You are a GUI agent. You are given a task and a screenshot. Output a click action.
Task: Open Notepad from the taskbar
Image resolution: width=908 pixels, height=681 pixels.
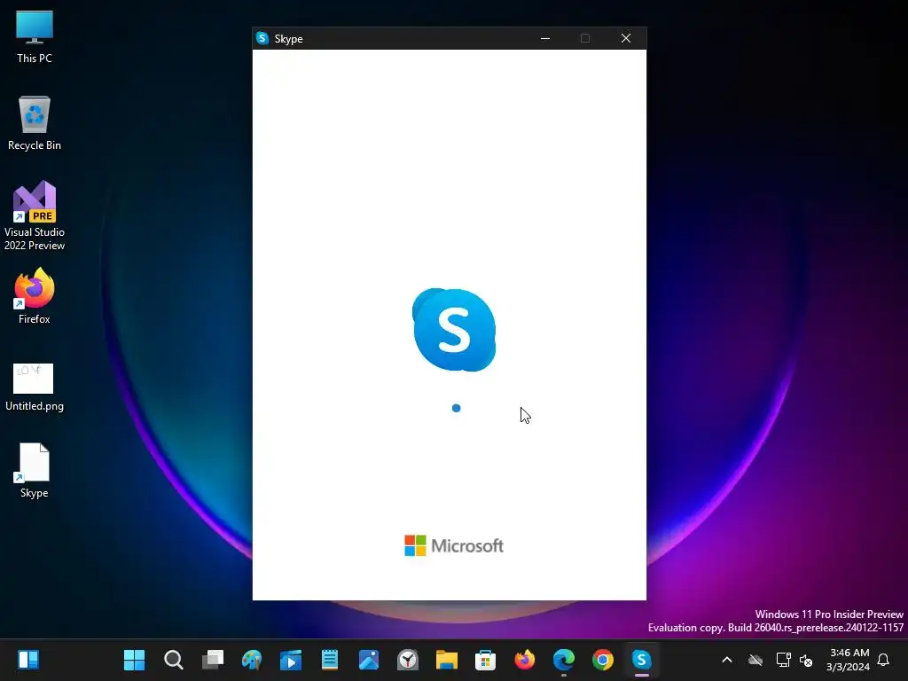(330, 660)
